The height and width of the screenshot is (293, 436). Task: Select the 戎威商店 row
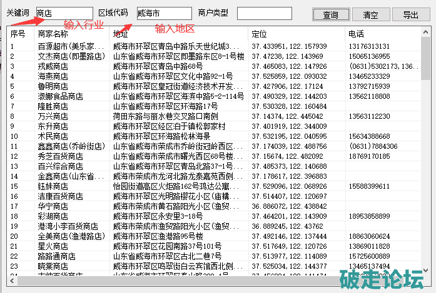point(55,66)
